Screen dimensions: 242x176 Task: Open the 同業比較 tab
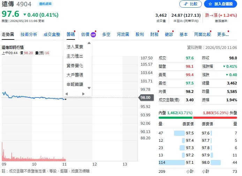point(203,34)
